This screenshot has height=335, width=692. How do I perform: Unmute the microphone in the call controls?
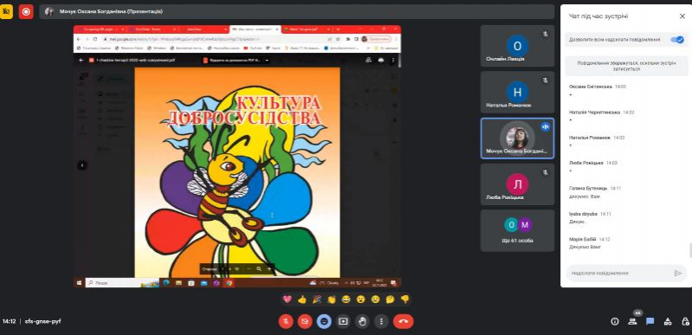286,321
